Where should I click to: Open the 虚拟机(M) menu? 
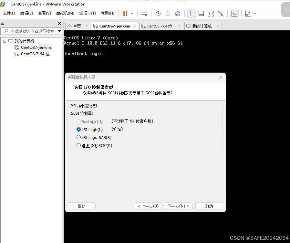point(65,13)
